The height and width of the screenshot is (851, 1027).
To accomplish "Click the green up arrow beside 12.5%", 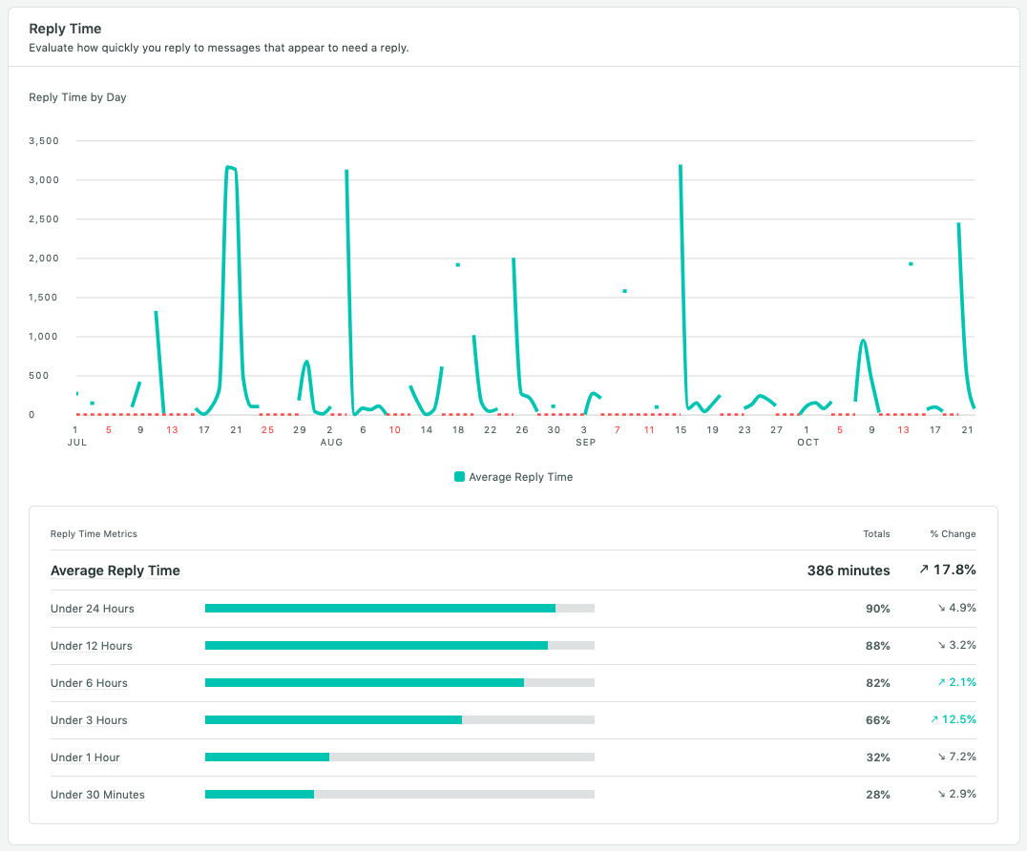I will coord(935,720).
